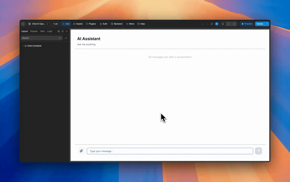Open the Deploy dropdown arrow
The width and height of the screenshot is (290, 182).
click(x=267, y=24)
